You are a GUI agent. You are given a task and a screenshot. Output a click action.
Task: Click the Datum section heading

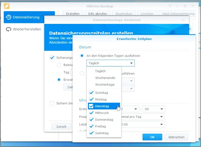pyautogui.click(x=85, y=47)
